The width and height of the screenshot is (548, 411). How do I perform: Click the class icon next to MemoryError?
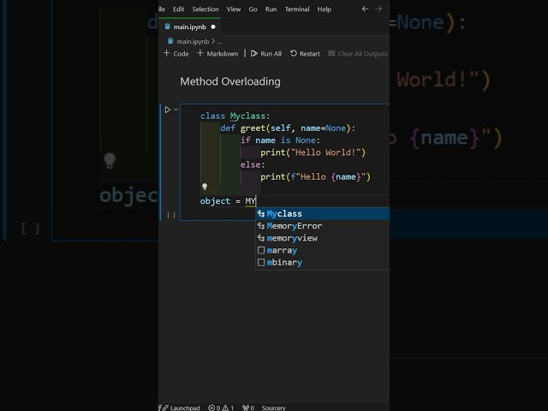pos(260,226)
